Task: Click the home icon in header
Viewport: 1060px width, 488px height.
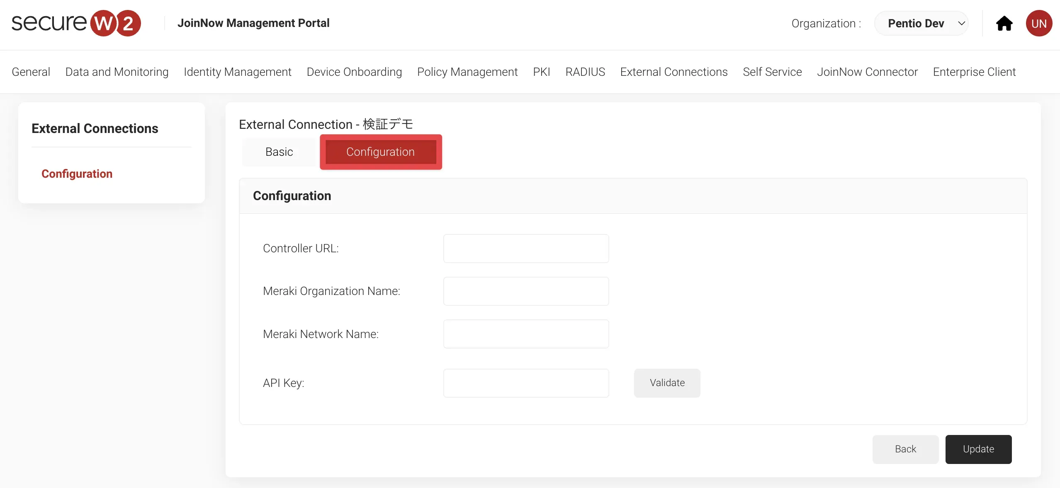Action: 1004,24
